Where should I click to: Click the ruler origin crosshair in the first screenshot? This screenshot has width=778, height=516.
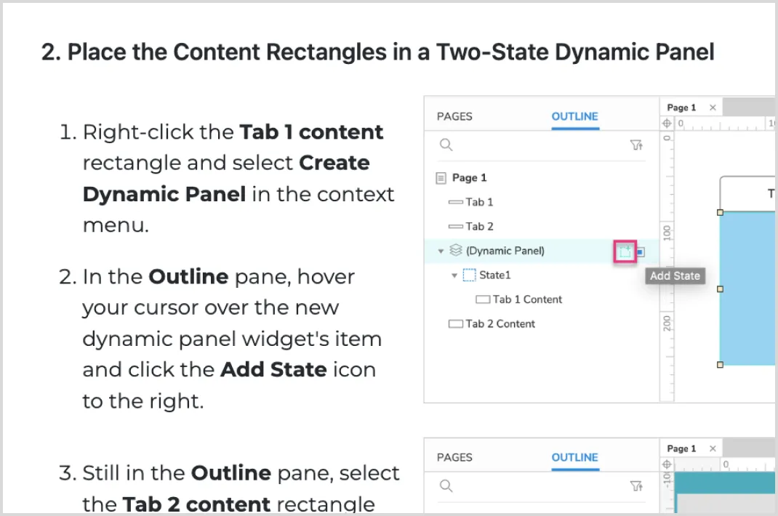[x=667, y=124]
